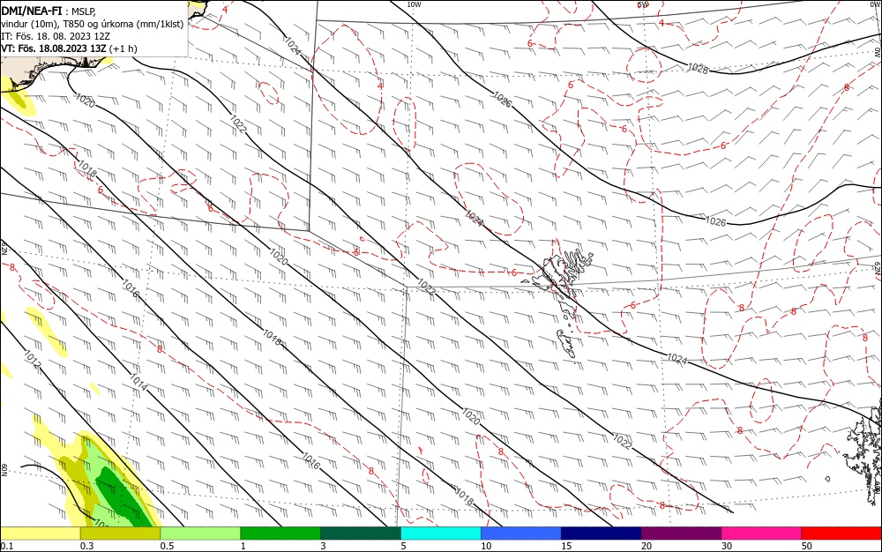This screenshot has height=552, width=882.
Task: Choose the purple 20 mm legend swatch
Action: [x=681, y=533]
